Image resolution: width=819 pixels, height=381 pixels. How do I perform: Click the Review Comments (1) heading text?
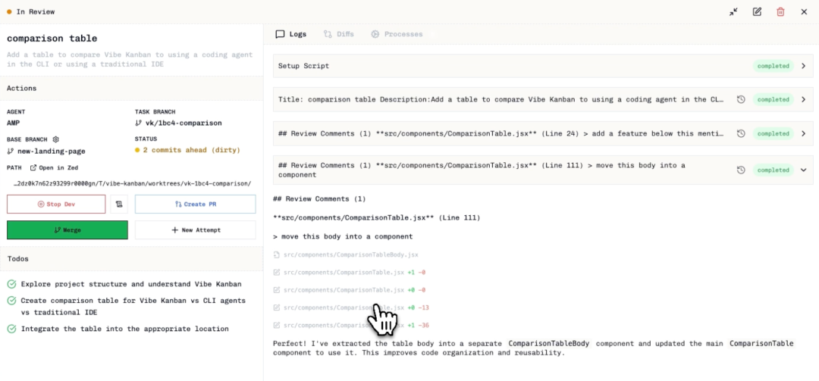320,199
